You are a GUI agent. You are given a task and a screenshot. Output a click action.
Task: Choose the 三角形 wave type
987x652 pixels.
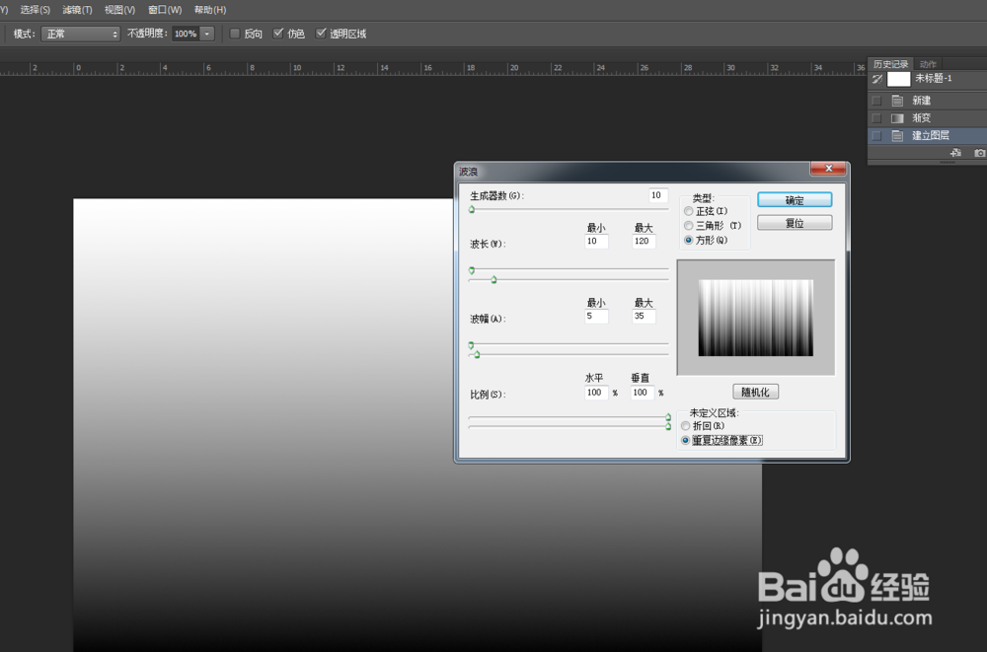click(689, 225)
